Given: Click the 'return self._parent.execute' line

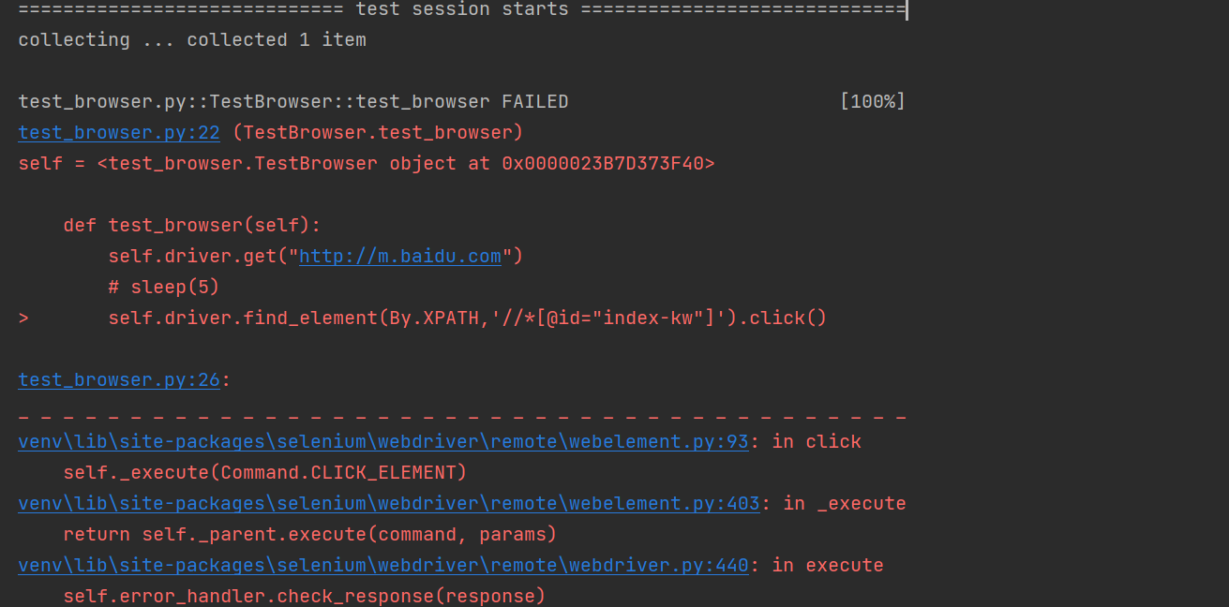Looking at the screenshot, I should tap(310, 534).
